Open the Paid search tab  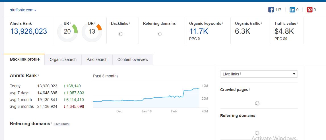[x=97, y=60]
